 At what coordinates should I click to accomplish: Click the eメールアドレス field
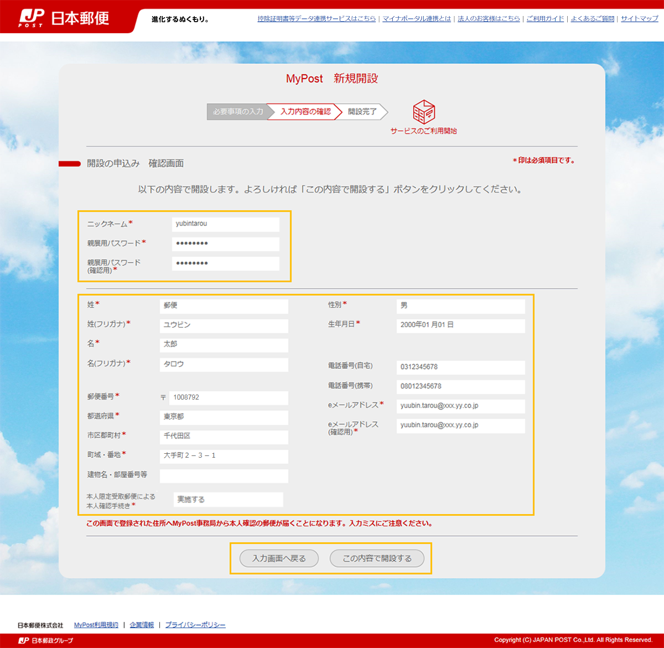(x=461, y=406)
